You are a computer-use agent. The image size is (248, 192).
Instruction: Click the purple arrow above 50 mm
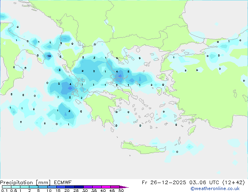point(124,187)
